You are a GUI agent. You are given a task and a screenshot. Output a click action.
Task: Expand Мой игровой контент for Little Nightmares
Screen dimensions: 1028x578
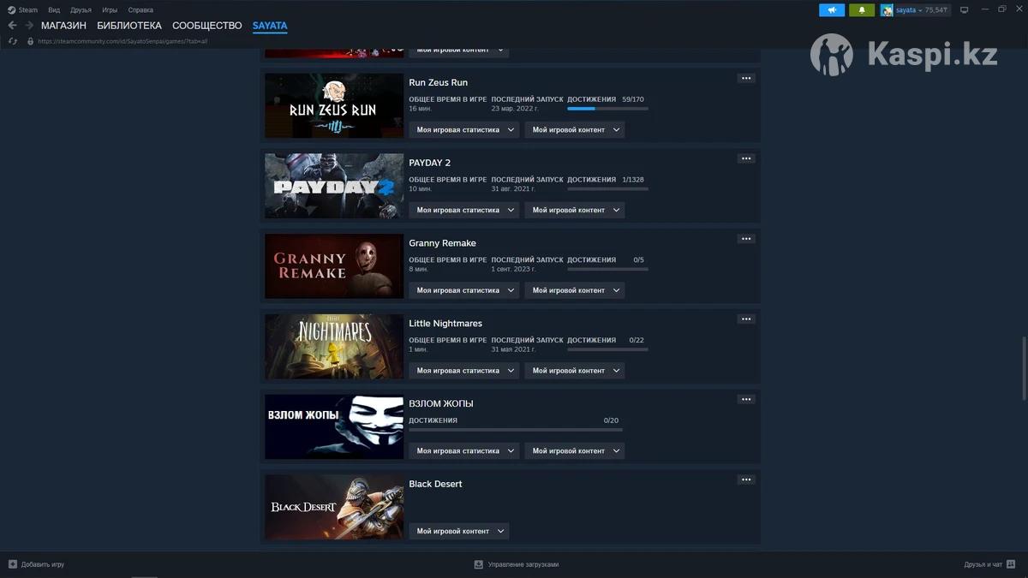575,371
